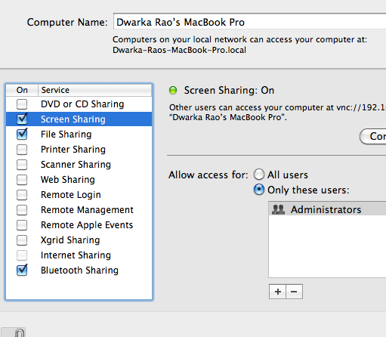Toggle the Internet Sharing checkbox

click(x=22, y=255)
